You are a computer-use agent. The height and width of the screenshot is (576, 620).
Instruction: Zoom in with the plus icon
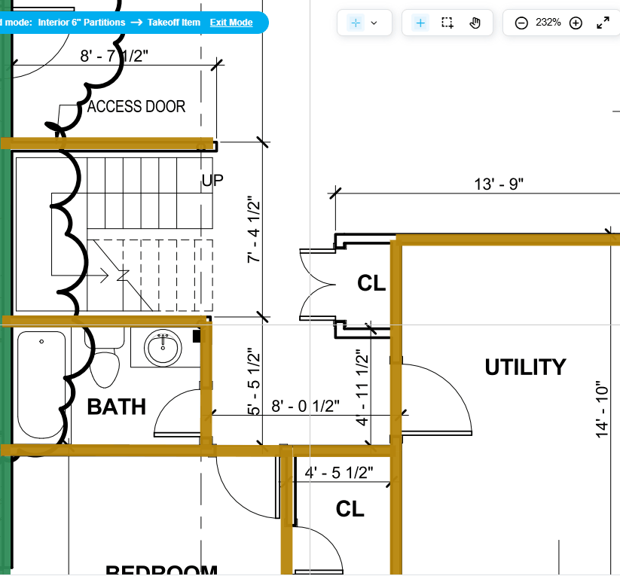576,23
